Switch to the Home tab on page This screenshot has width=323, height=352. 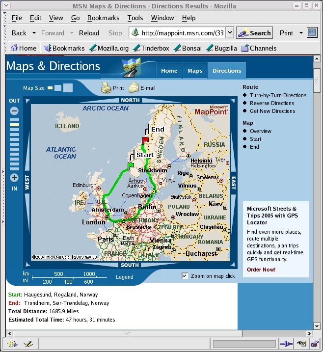[169, 71]
